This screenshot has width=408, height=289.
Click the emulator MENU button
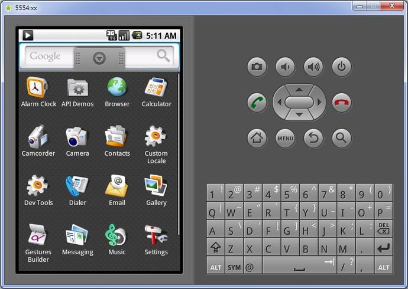[x=285, y=138]
